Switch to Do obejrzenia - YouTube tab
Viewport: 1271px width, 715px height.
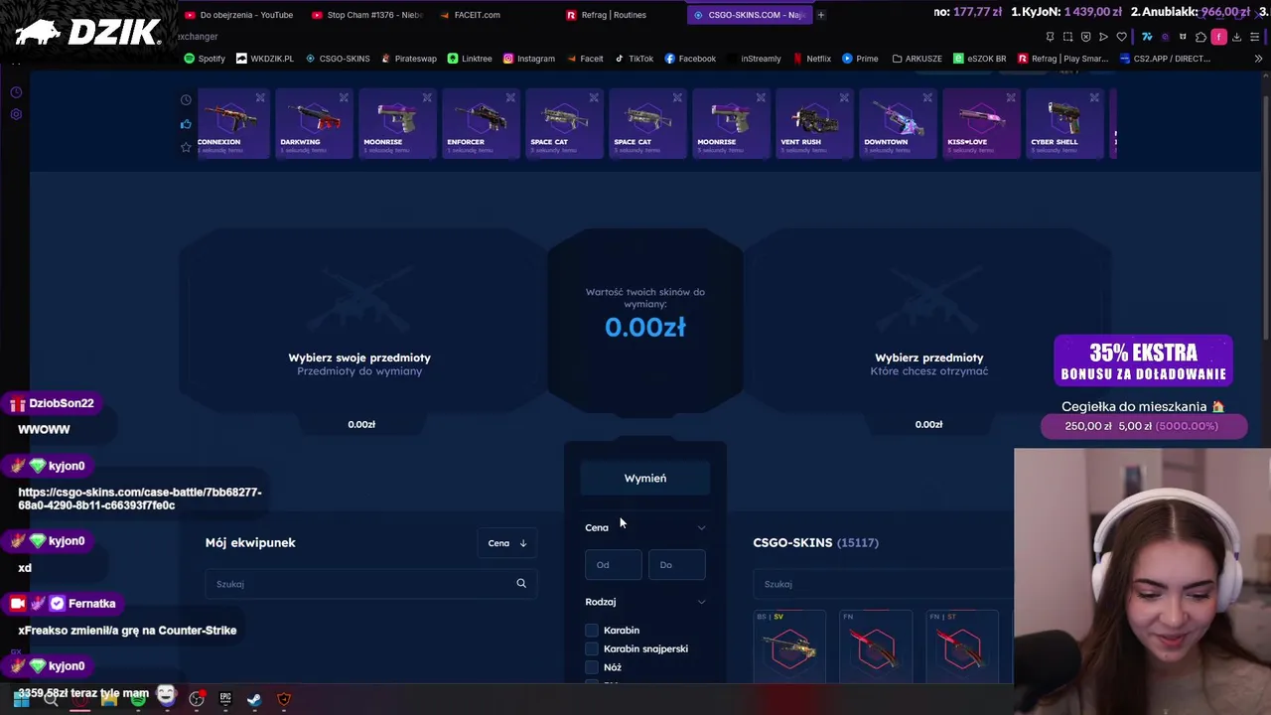tap(239, 15)
